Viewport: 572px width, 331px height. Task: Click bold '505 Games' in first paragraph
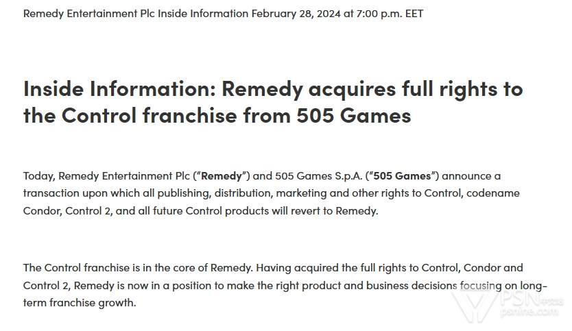point(402,176)
